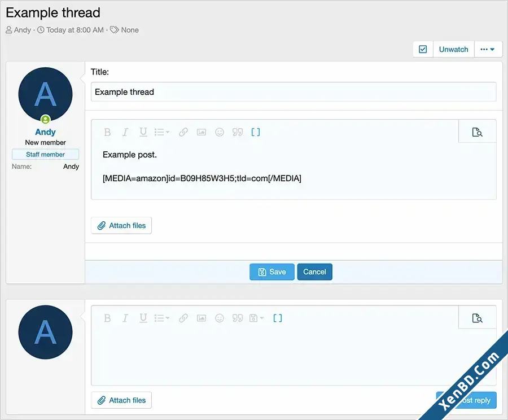Cancel editing the post
This screenshot has width=508, height=420.
point(314,272)
